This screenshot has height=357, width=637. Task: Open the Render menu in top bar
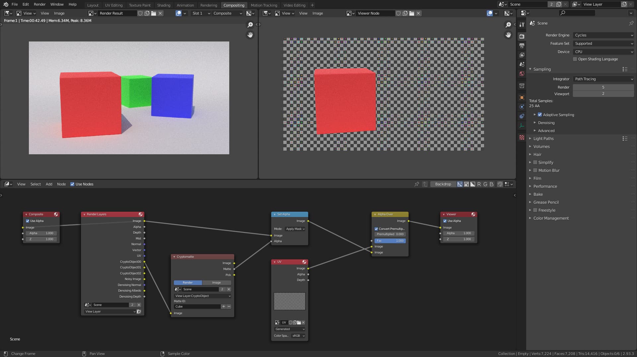[x=39, y=4]
